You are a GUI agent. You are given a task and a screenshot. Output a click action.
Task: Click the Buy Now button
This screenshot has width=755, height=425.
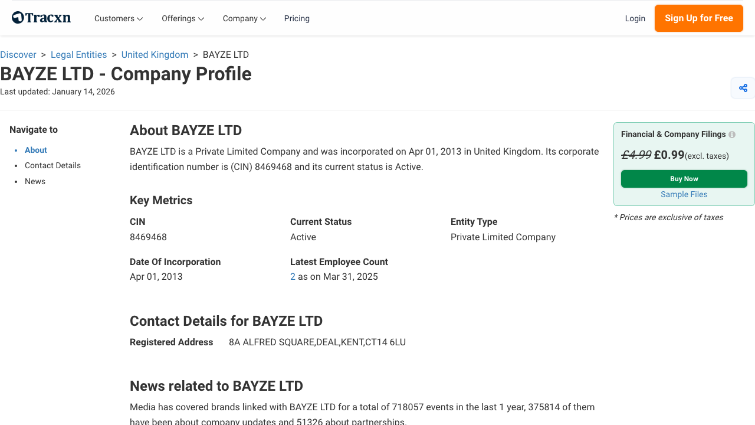(x=684, y=178)
